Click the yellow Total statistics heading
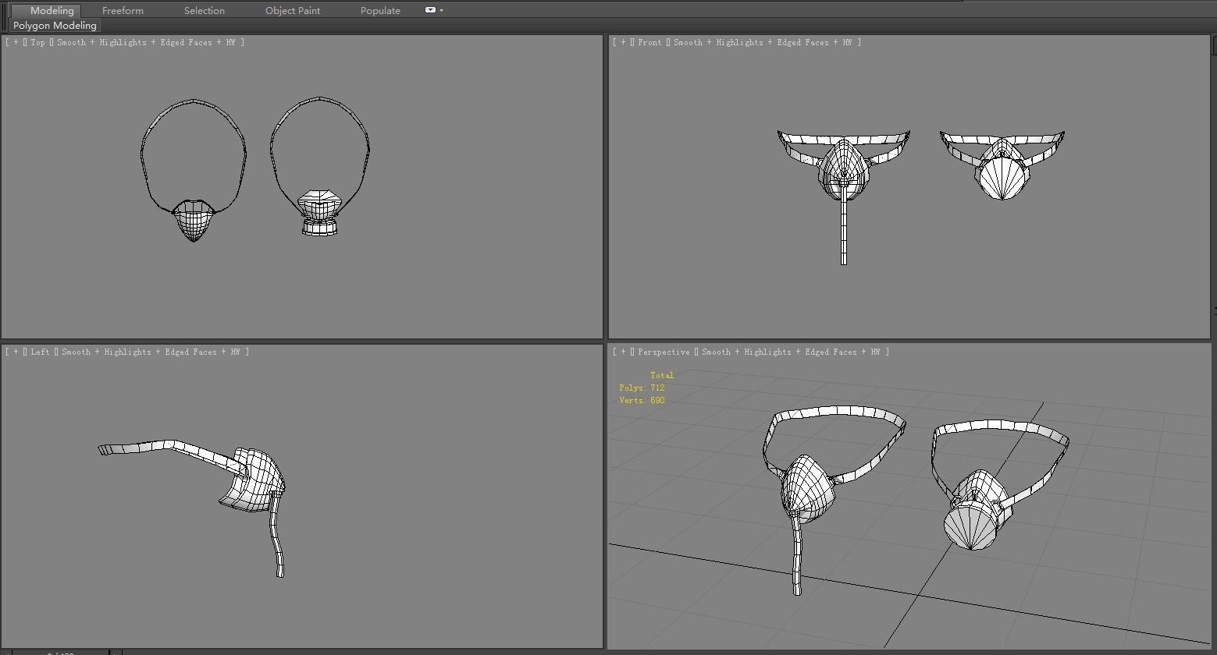The width and height of the screenshot is (1217, 655). [x=662, y=375]
